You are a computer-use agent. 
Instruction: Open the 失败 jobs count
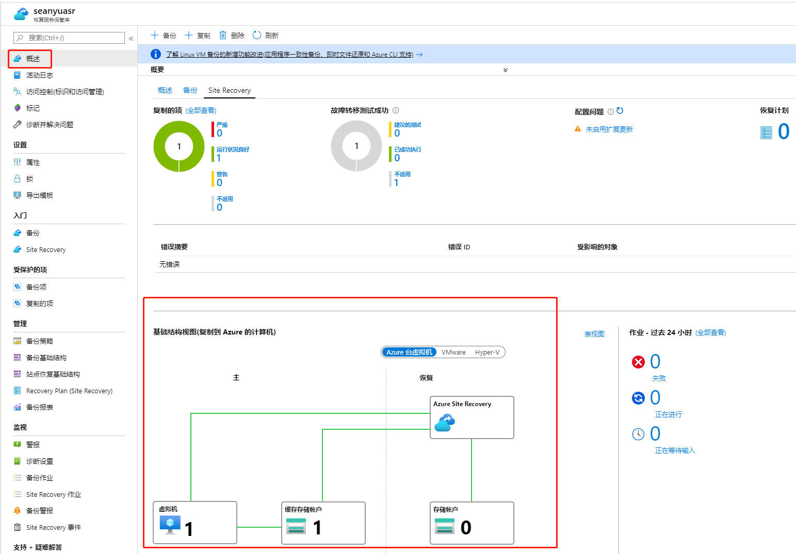pyautogui.click(x=655, y=362)
